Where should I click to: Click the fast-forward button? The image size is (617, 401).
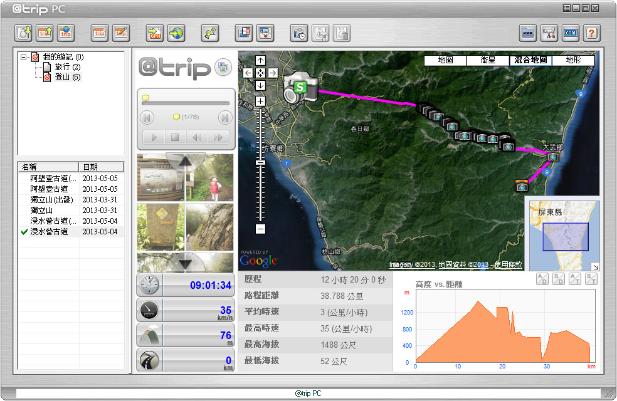(218, 137)
